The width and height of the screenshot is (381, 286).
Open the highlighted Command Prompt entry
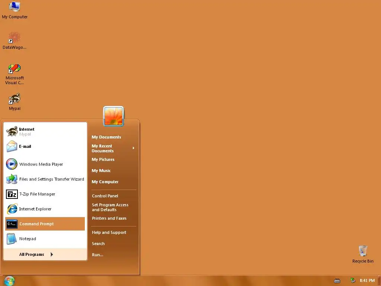[x=45, y=224]
